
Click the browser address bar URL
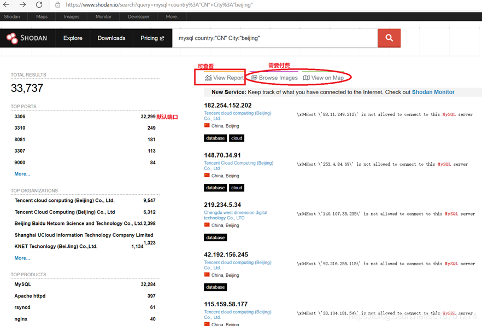pos(159,4)
